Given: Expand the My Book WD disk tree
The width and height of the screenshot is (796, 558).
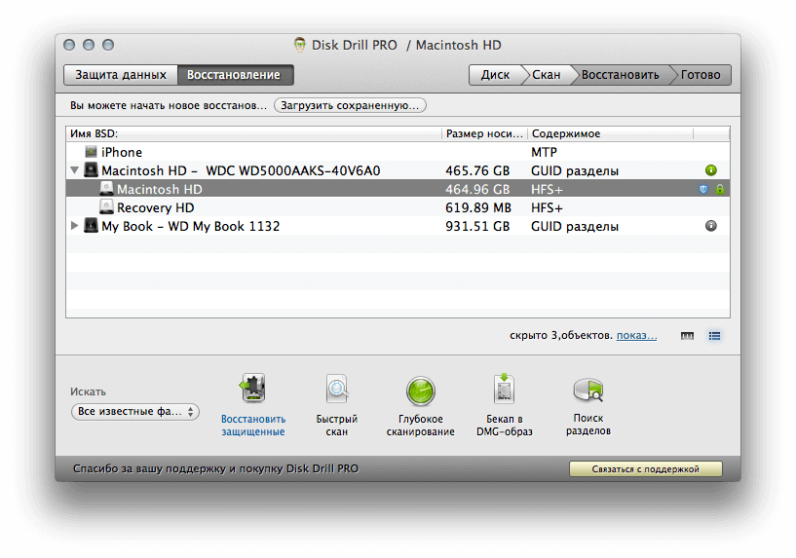Looking at the screenshot, I should [x=75, y=226].
